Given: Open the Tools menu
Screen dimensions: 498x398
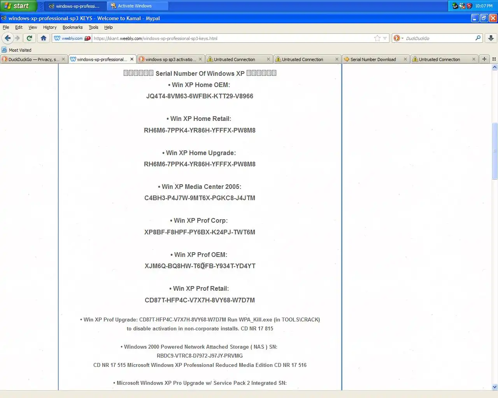Looking at the screenshot, I should pos(93,28).
